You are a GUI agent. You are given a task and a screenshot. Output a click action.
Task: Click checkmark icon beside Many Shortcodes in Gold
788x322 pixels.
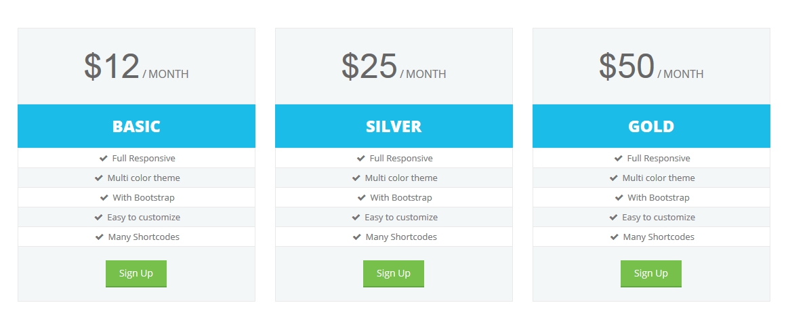point(614,237)
